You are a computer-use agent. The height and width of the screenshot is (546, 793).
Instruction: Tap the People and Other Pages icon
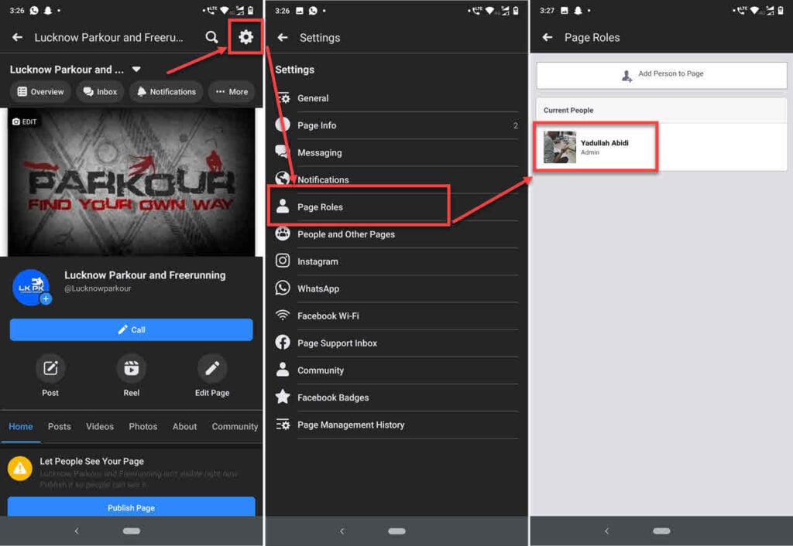point(283,234)
